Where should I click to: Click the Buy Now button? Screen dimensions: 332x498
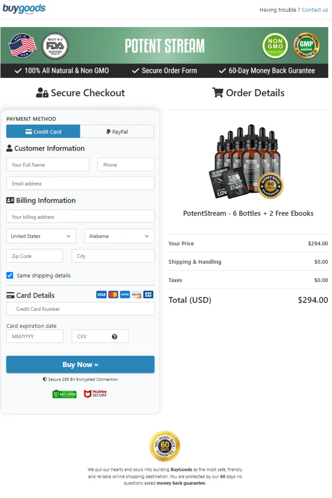pos(80,364)
